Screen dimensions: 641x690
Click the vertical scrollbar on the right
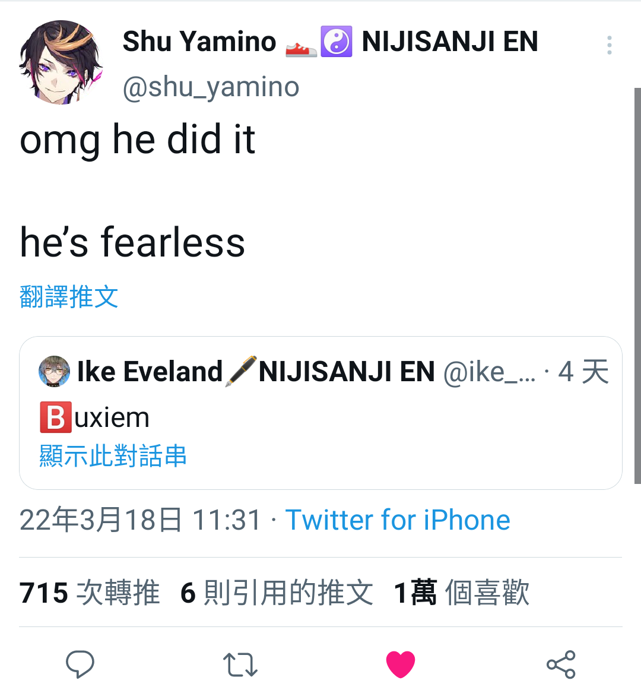pos(637,286)
